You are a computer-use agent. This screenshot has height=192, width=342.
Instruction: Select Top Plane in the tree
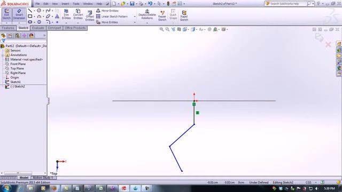click(17, 68)
